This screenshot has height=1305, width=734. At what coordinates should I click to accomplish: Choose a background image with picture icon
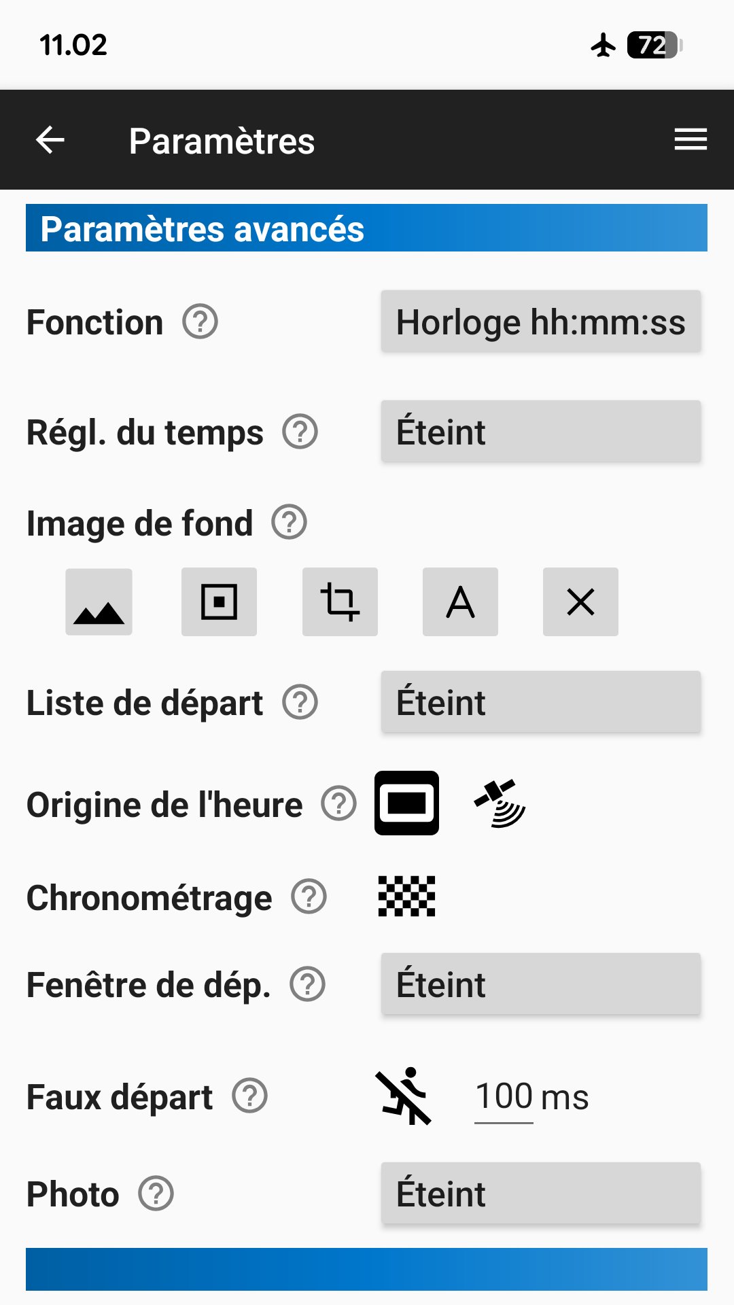coord(99,602)
